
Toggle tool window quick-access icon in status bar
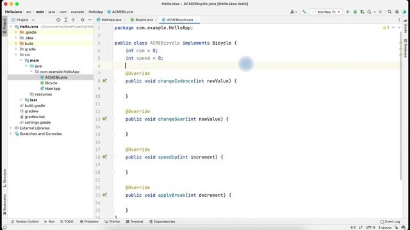tap(5, 227)
